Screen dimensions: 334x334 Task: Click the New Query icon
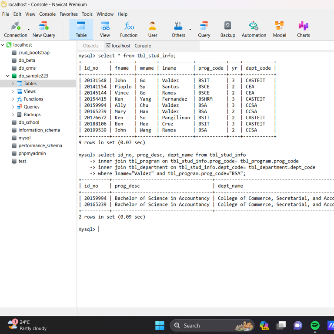pyautogui.click(x=43, y=29)
